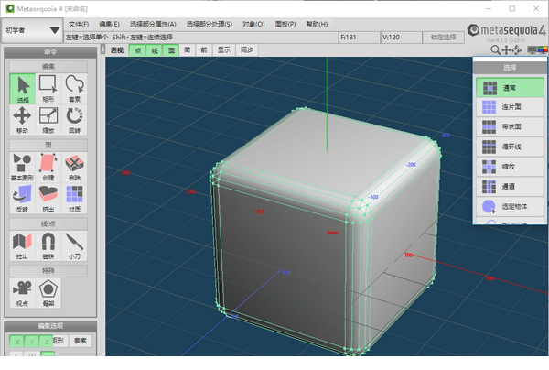Screen dimensions: 549x370
Task: Collapse the 编辑选项 panel header
Action: coord(48,326)
